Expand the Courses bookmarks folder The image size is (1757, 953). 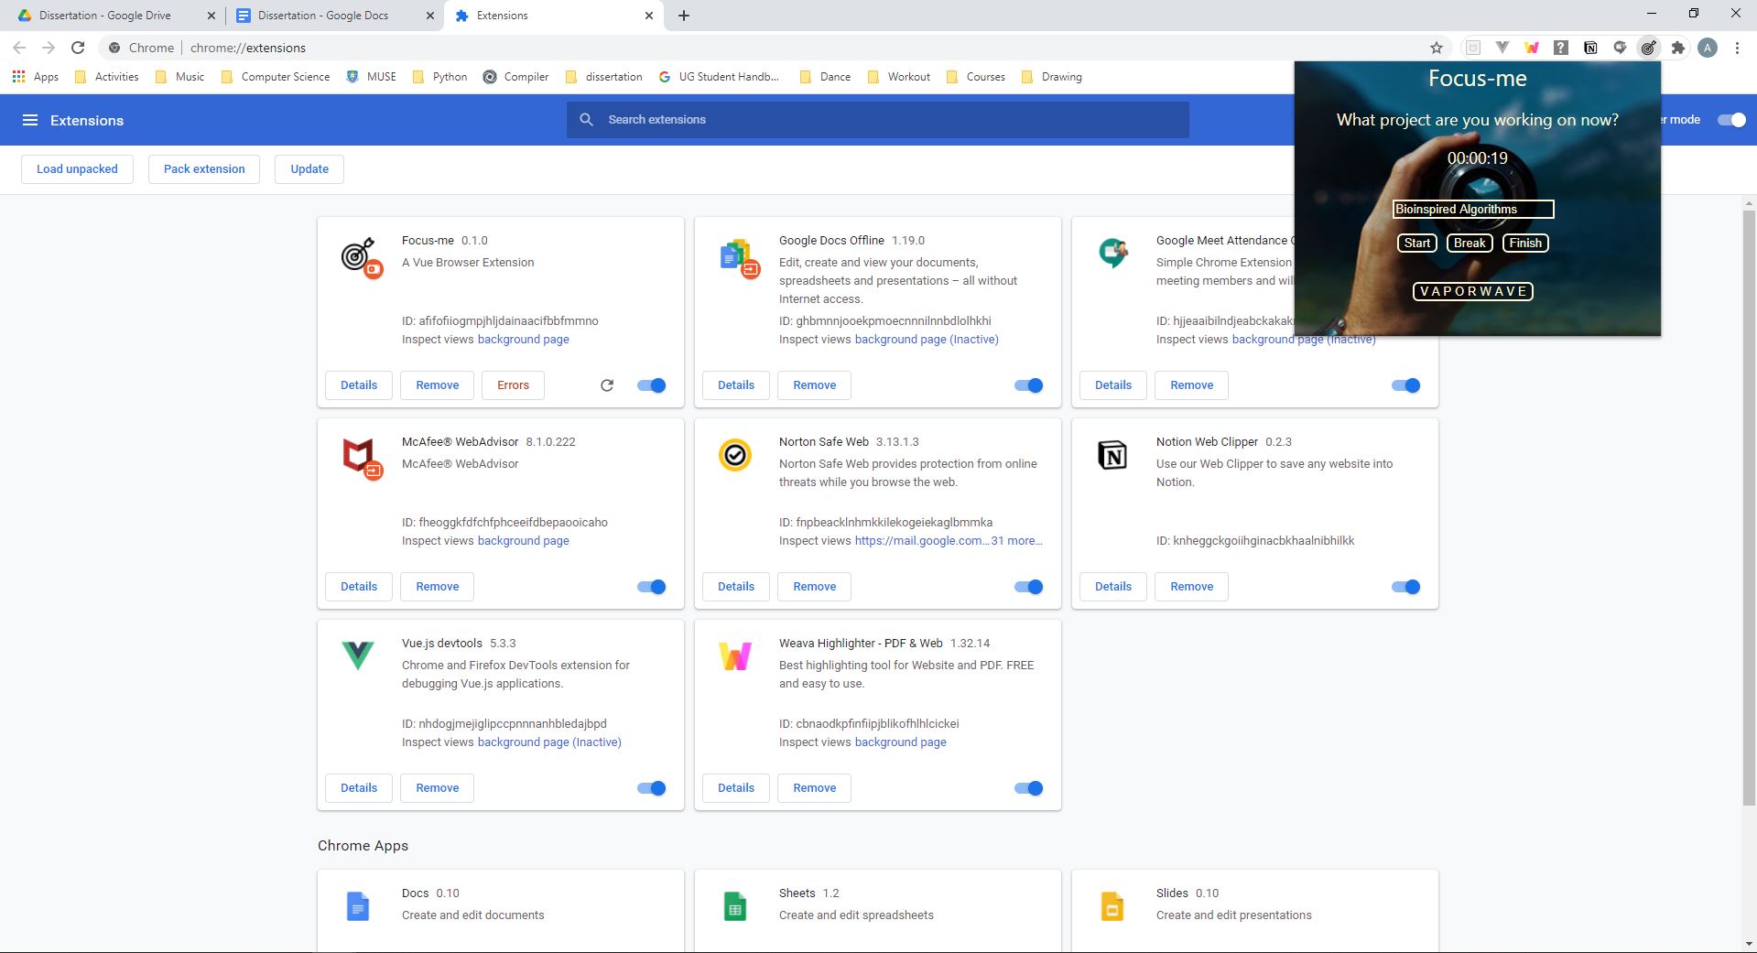pyautogui.click(x=976, y=77)
